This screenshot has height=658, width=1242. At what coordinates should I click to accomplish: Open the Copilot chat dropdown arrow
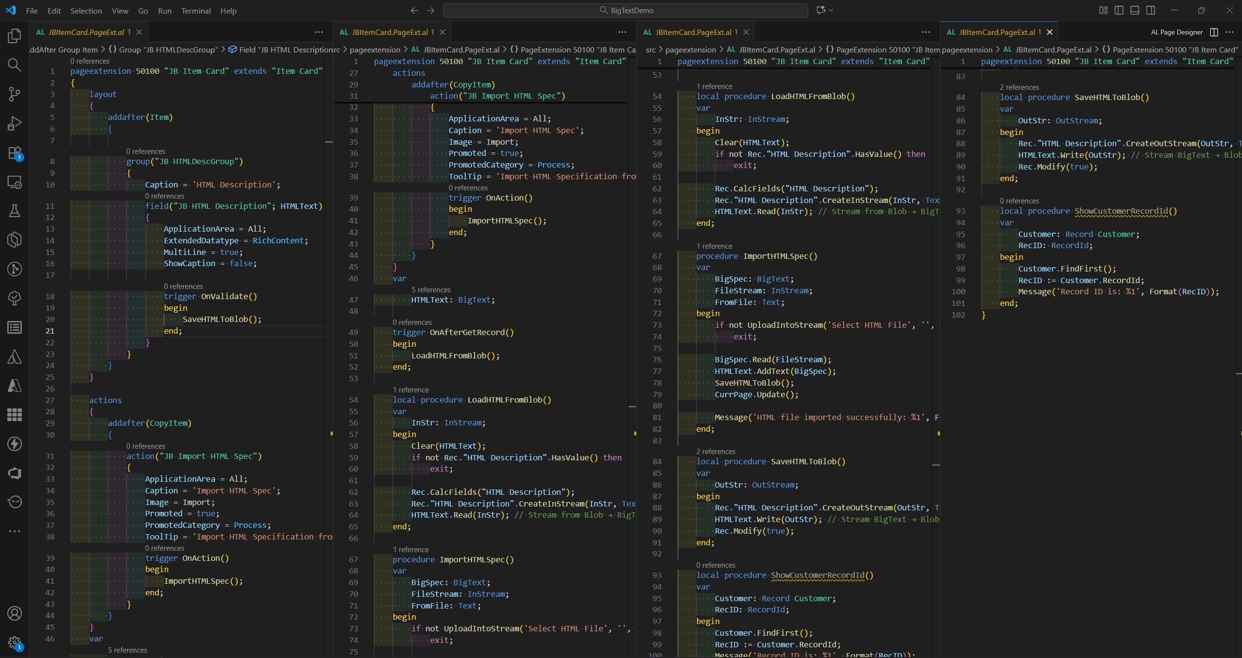point(831,10)
